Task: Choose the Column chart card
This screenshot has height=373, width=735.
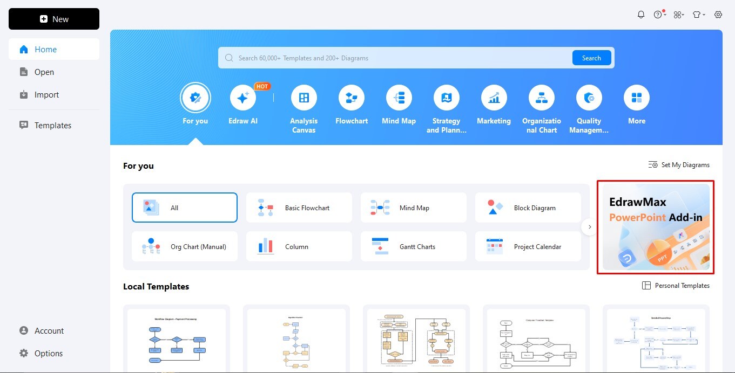Action: point(299,246)
